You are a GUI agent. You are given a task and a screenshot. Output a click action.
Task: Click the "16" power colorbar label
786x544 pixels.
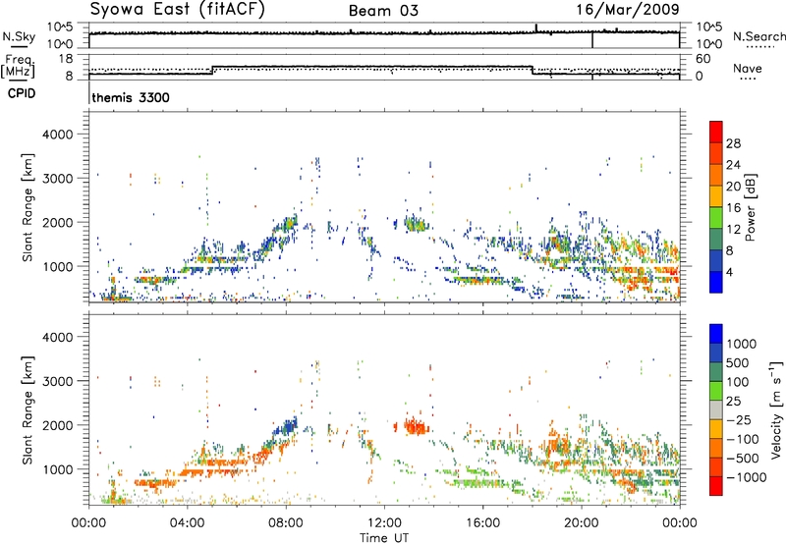[x=733, y=208]
